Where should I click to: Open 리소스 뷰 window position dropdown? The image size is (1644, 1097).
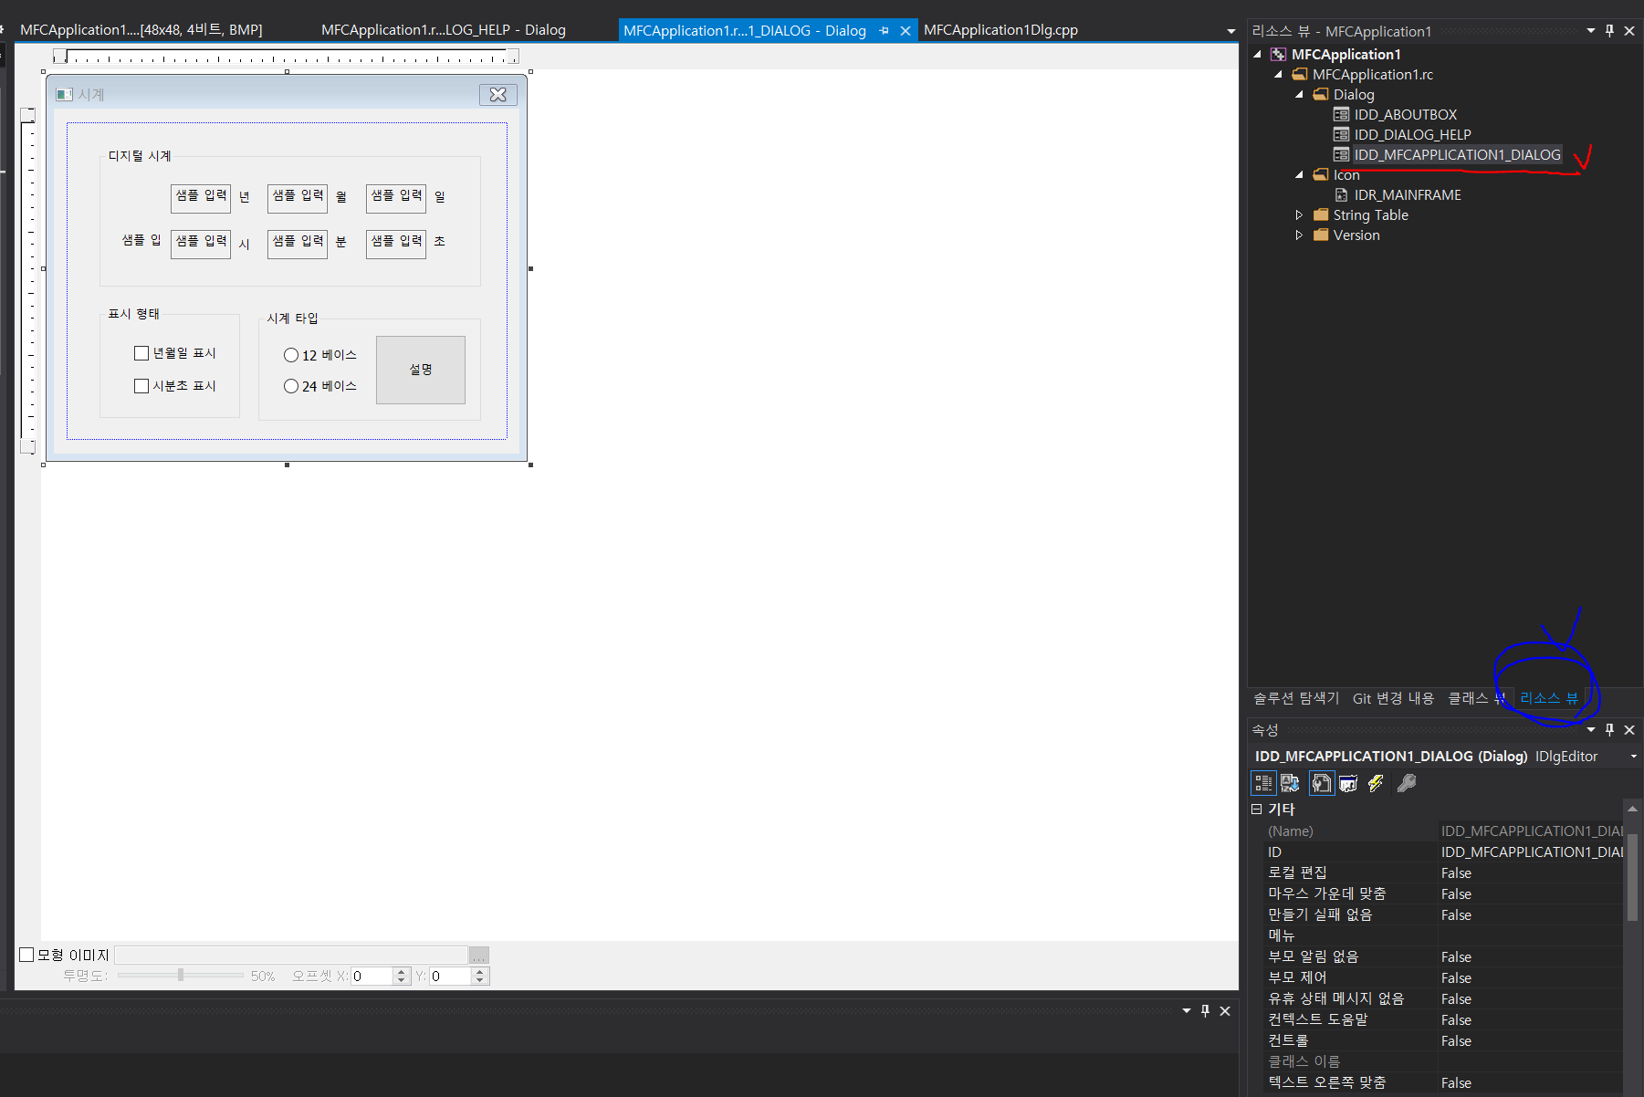click(x=1591, y=30)
